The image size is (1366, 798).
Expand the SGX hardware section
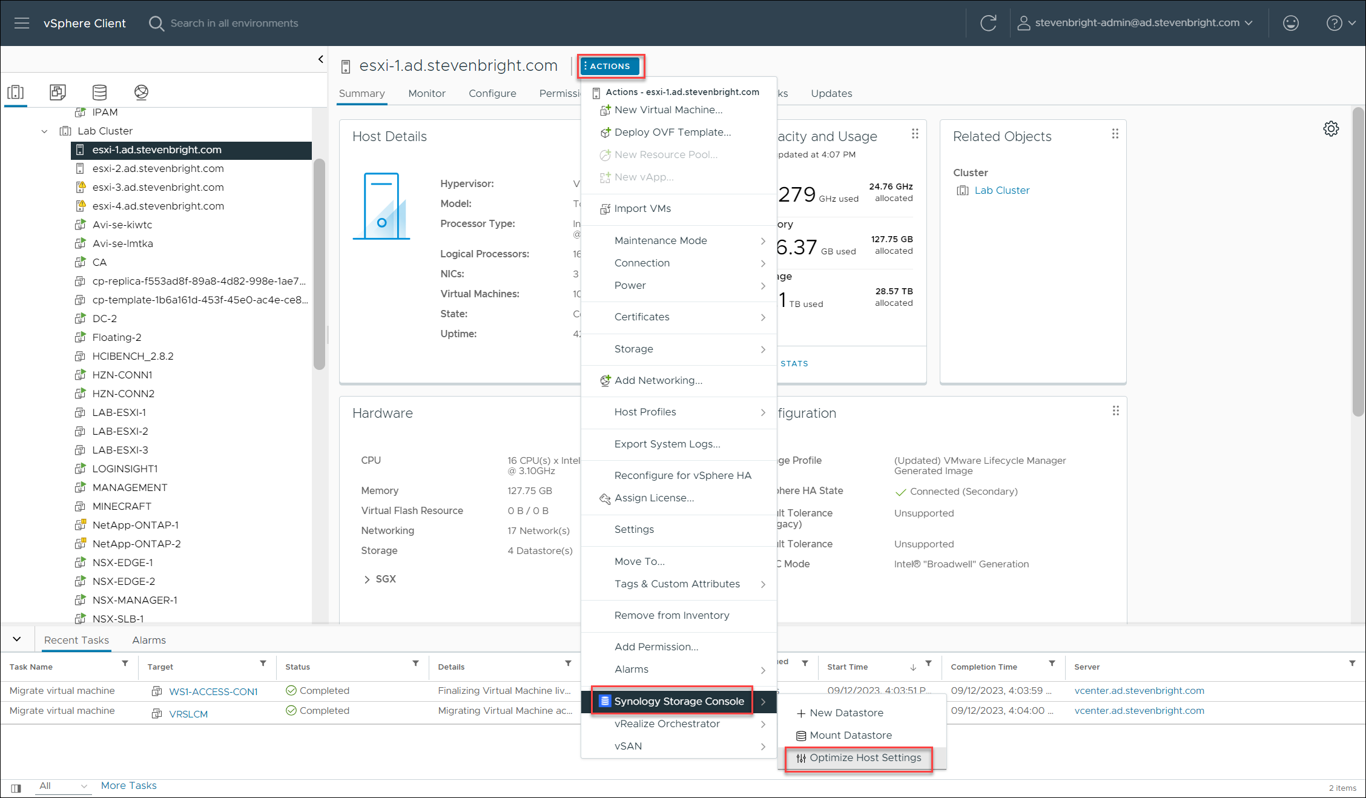[367, 579]
